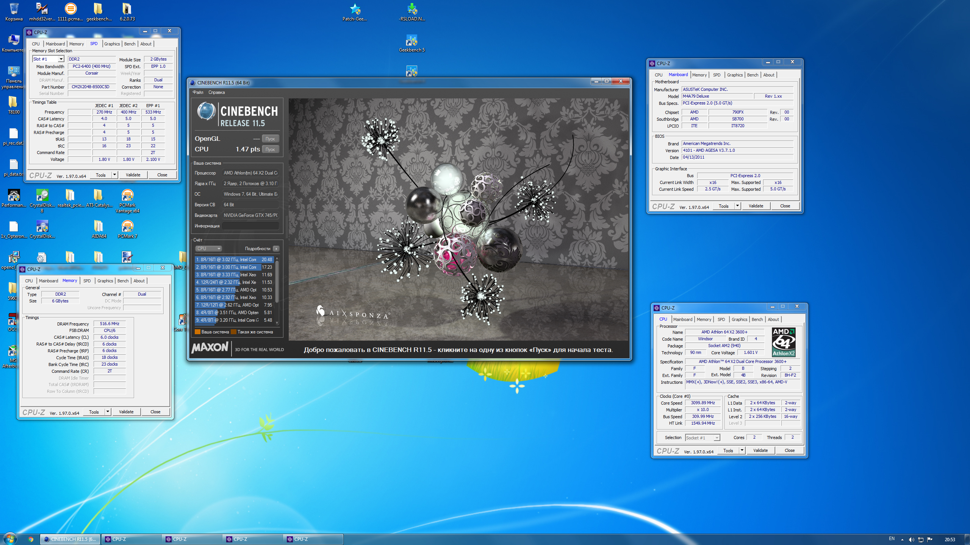Screen dimensions: 970x545
Task: Open the -RSLOAD.N desktop icon
Action: click(412, 11)
